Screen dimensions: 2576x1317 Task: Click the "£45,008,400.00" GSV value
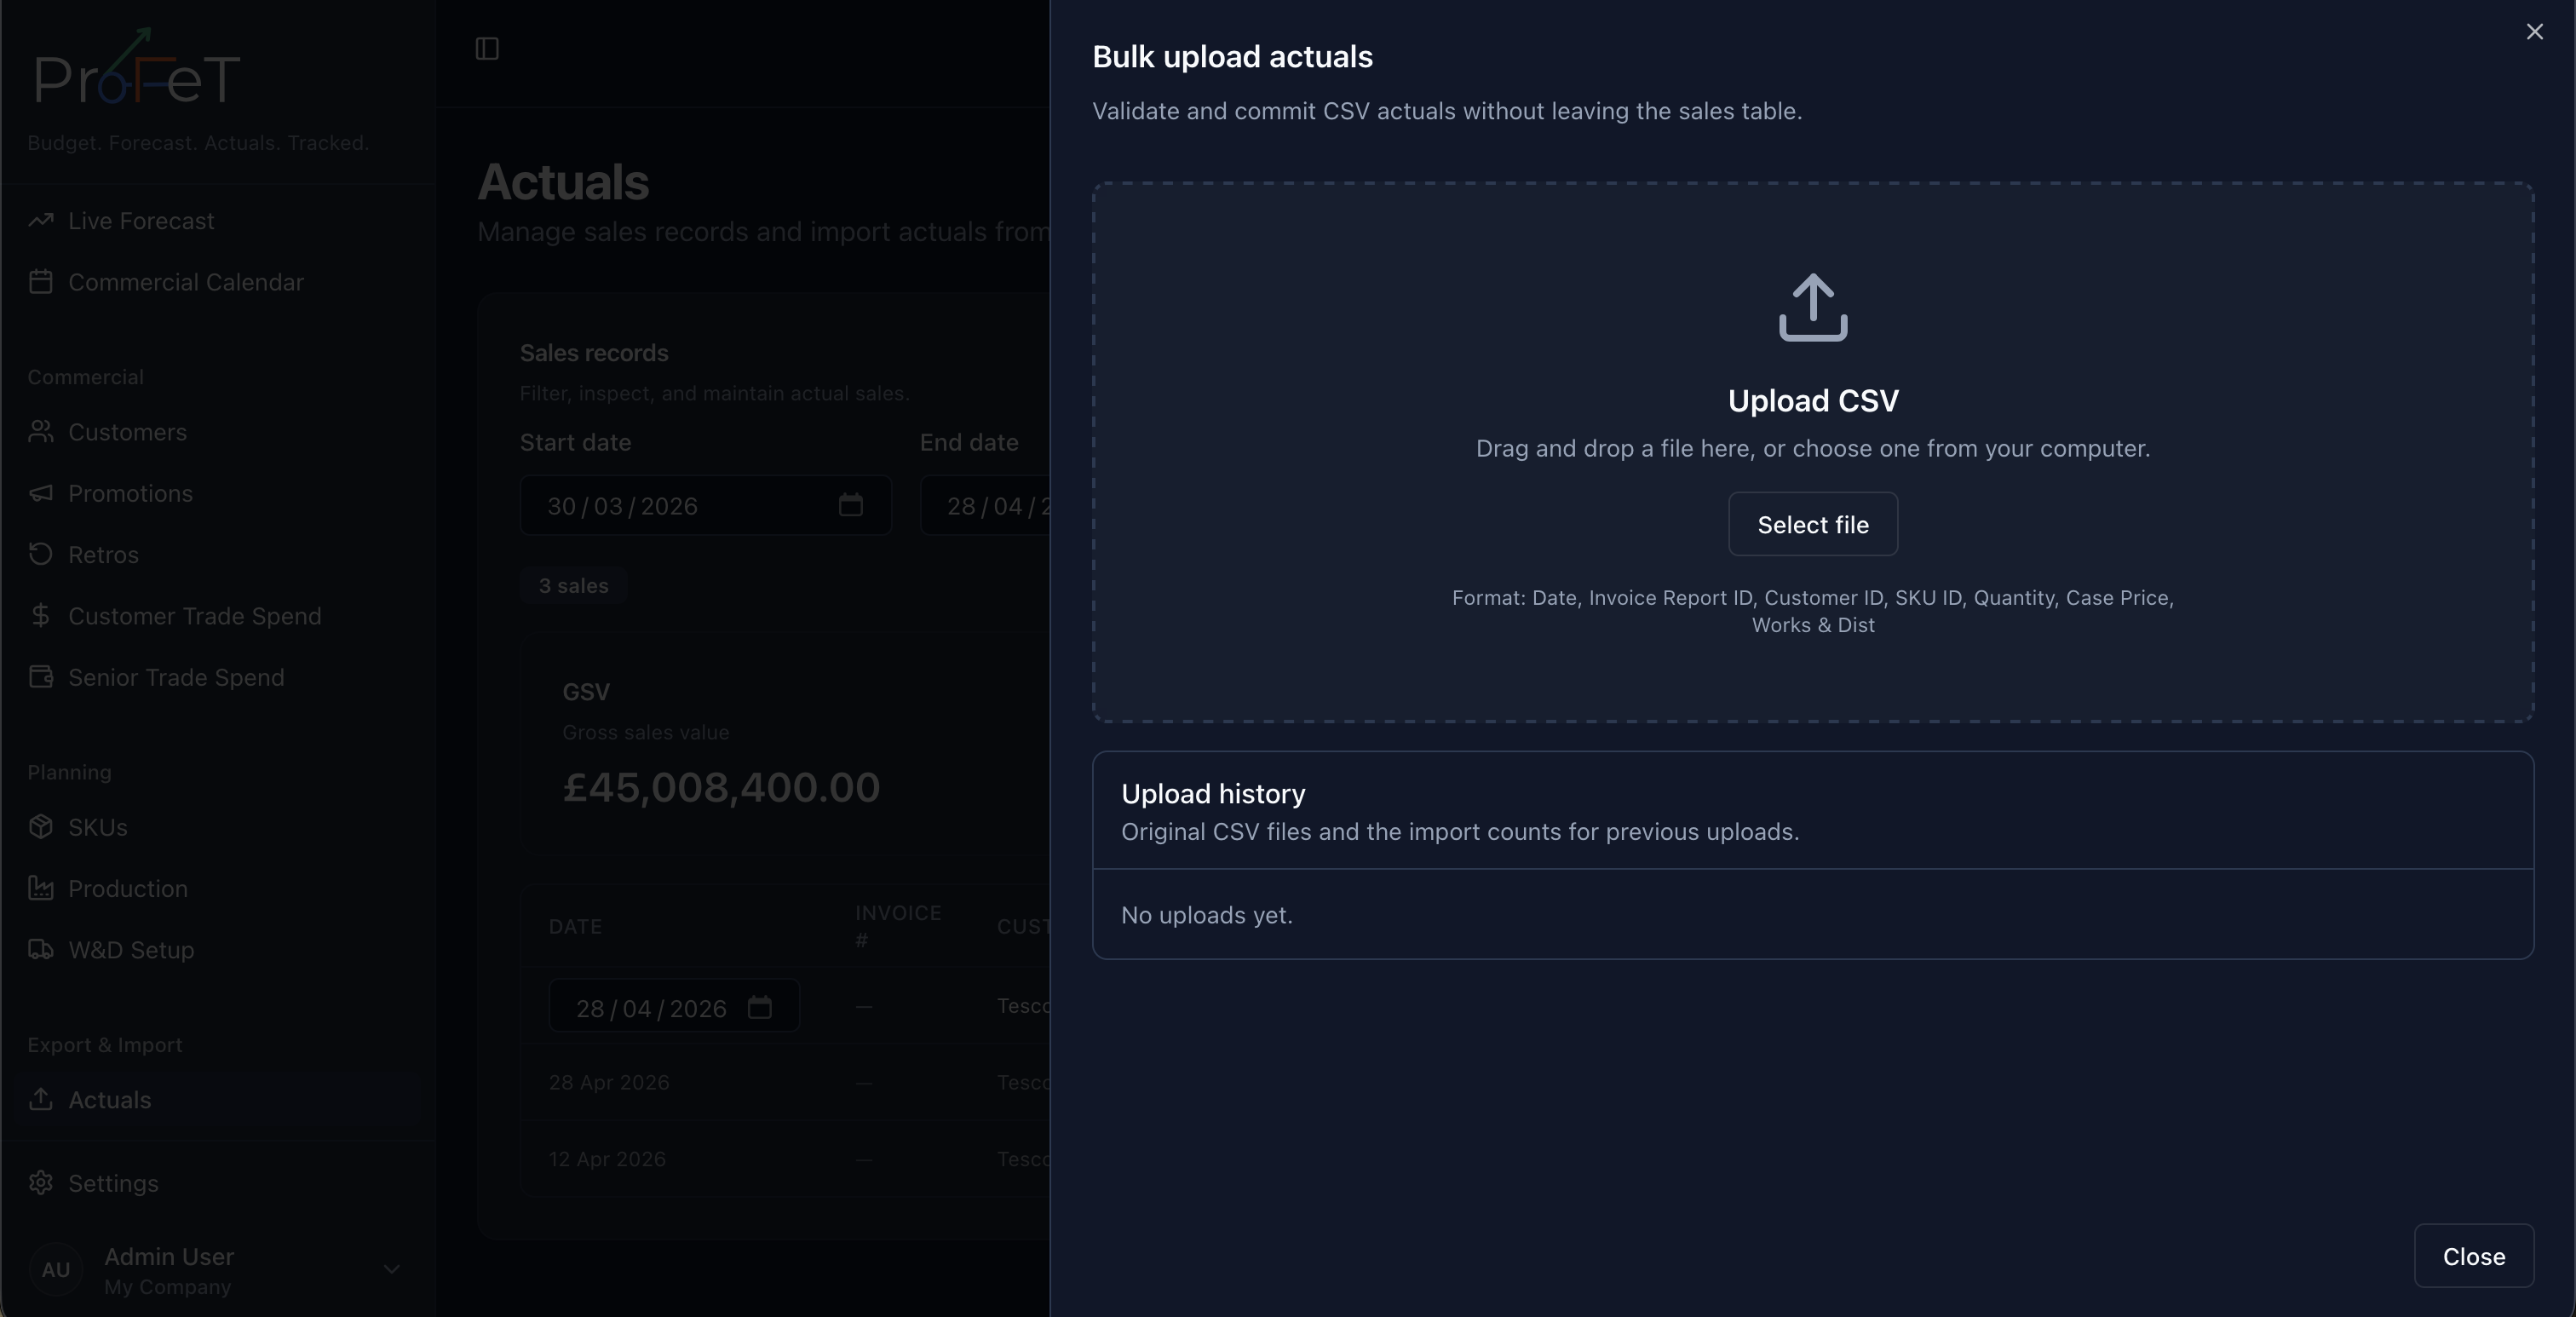[721, 788]
